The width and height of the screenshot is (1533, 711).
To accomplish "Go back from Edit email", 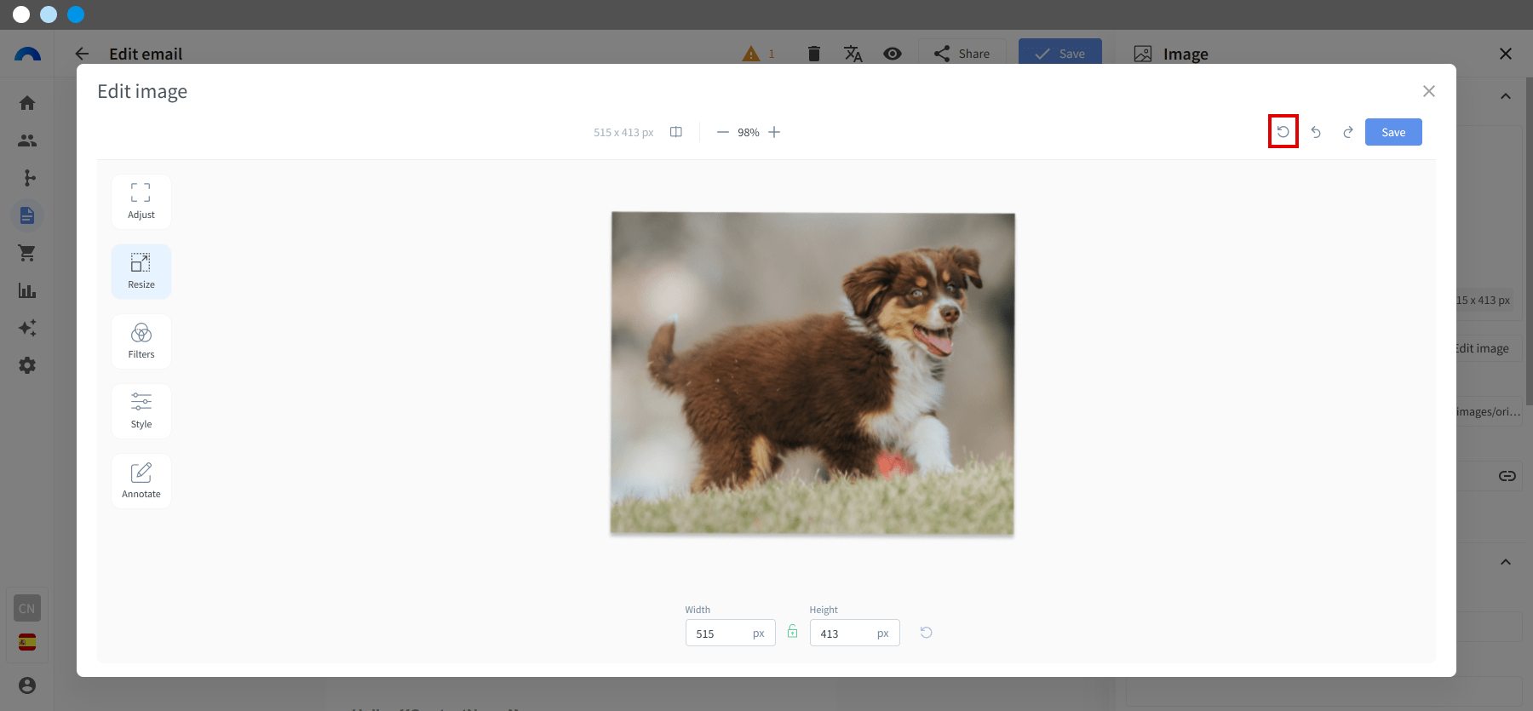I will pos(82,54).
